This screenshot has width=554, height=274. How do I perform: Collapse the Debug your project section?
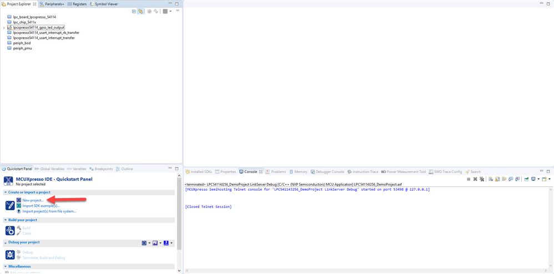[x=6, y=242]
